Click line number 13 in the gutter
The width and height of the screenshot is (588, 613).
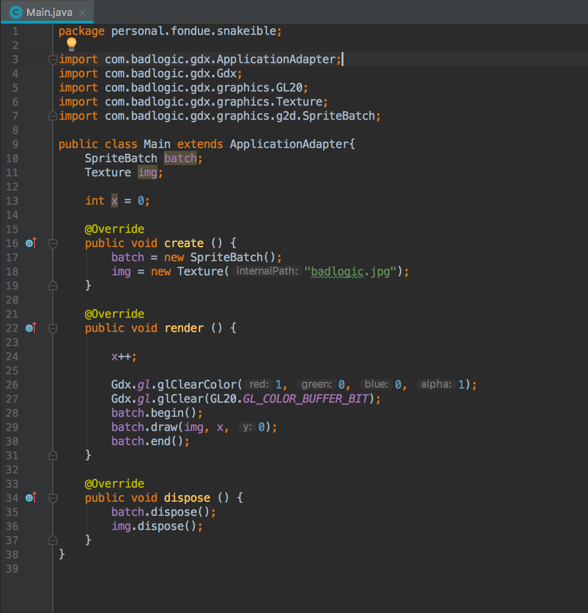[12, 200]
